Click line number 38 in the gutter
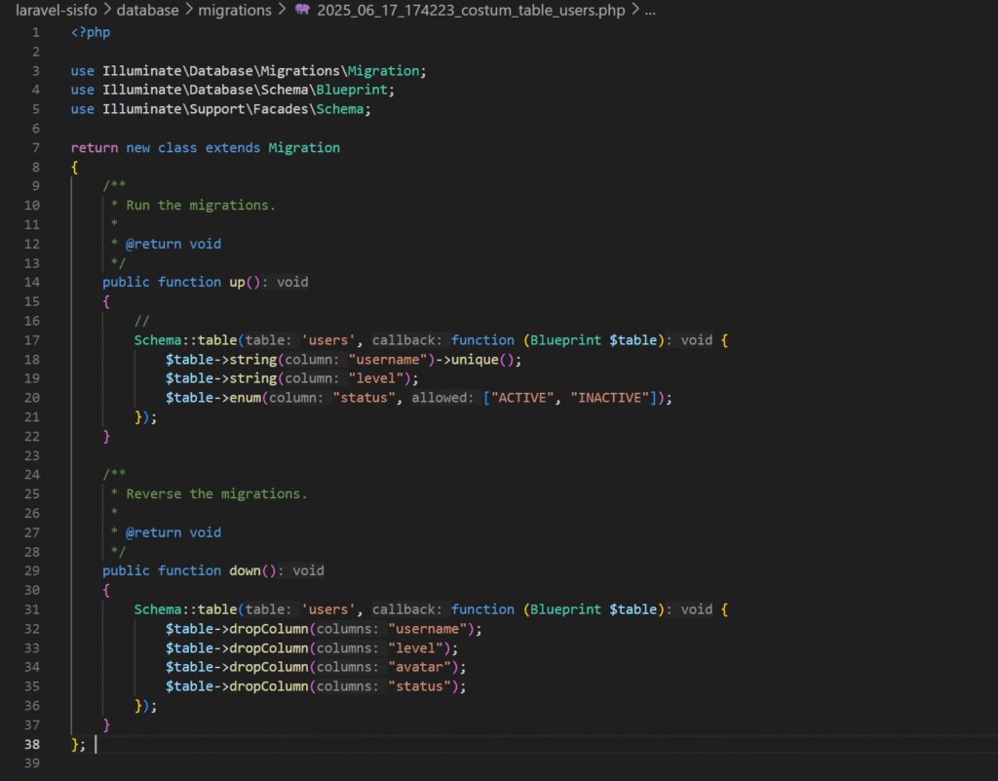The image size is (998, 781). [31, 744]
